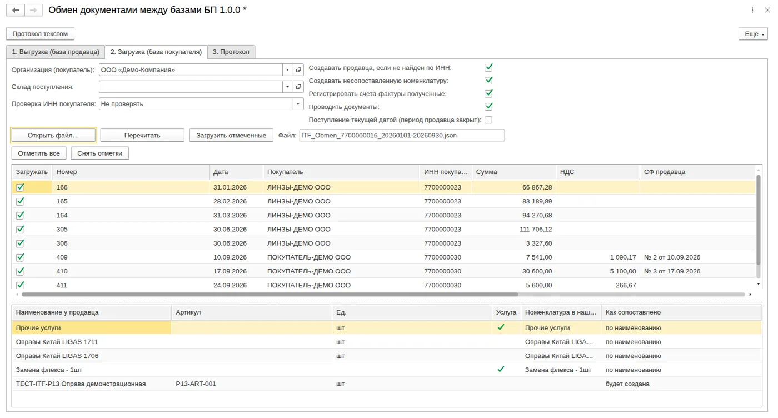Click the Открыть файл... button
778x418 pixels.
(53, 135)
